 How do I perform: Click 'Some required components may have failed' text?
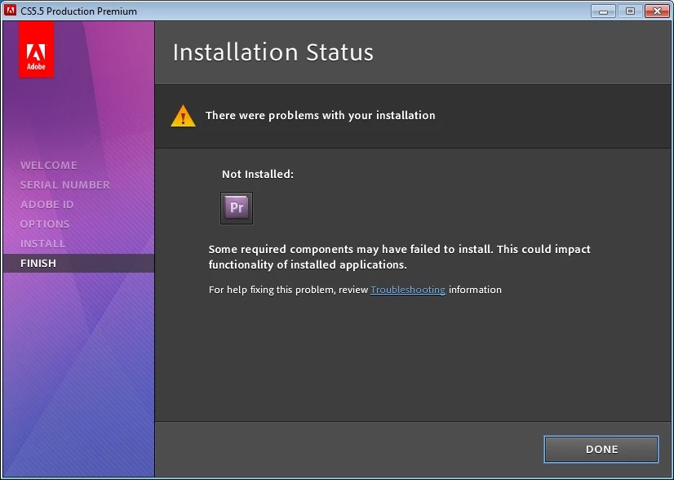coord(399,257)
